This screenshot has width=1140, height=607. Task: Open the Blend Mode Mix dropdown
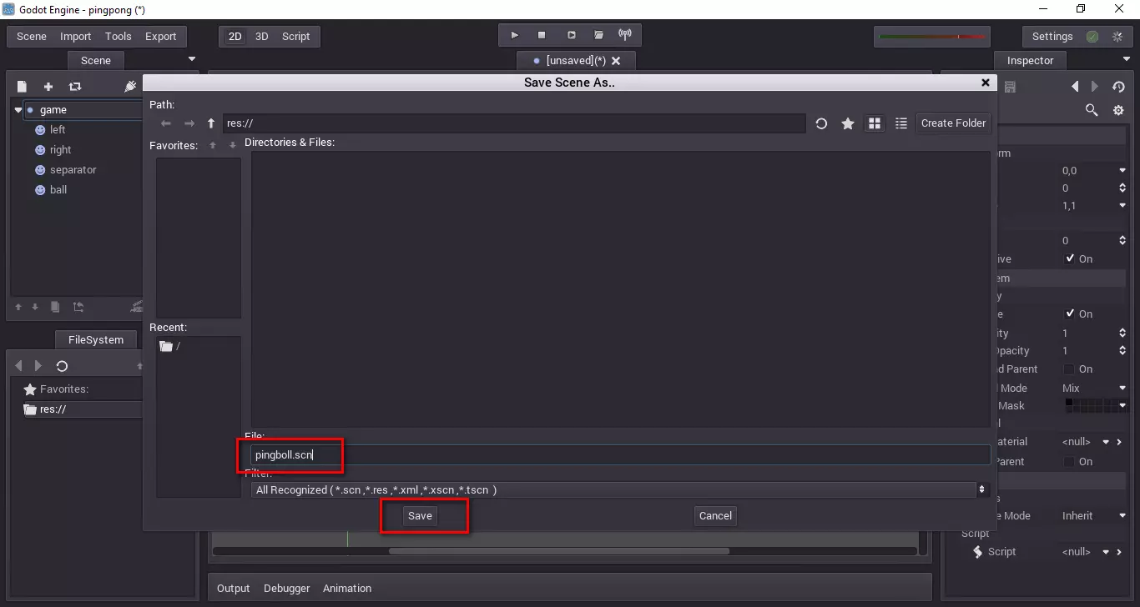coord(1092,389)
